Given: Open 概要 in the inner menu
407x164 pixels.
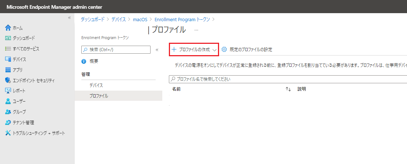Looking at the screenshot, I should click(x=94, y=62).
